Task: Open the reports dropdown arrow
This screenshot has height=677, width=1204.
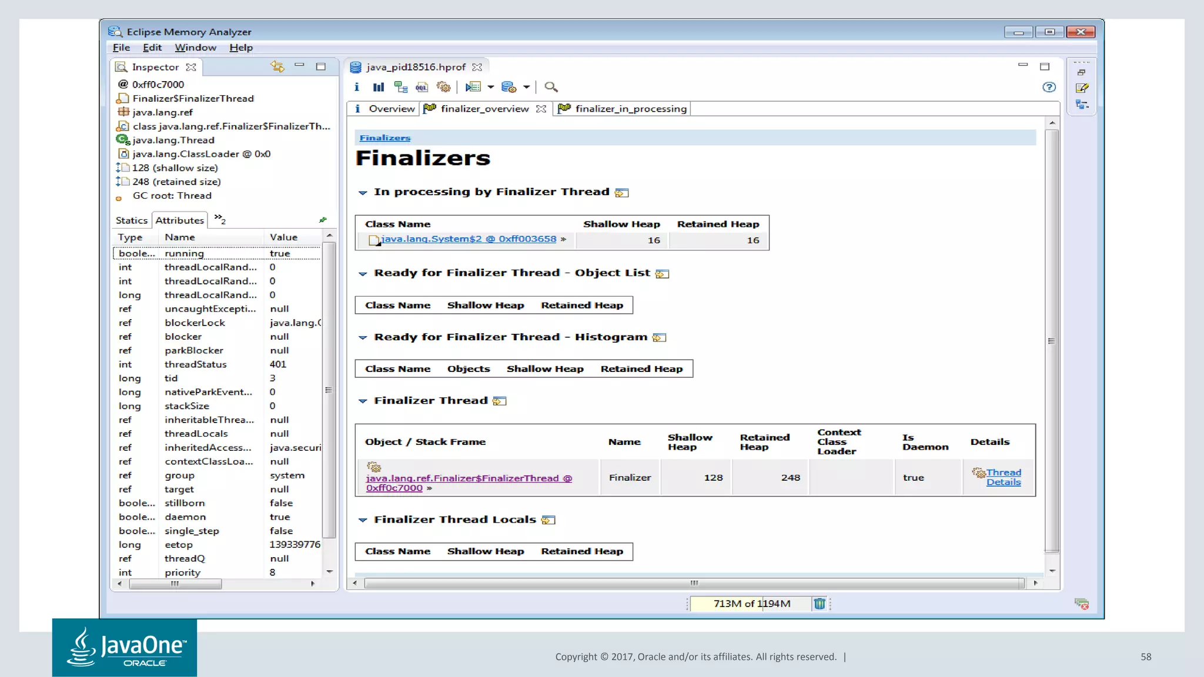Action: (490, 87)
